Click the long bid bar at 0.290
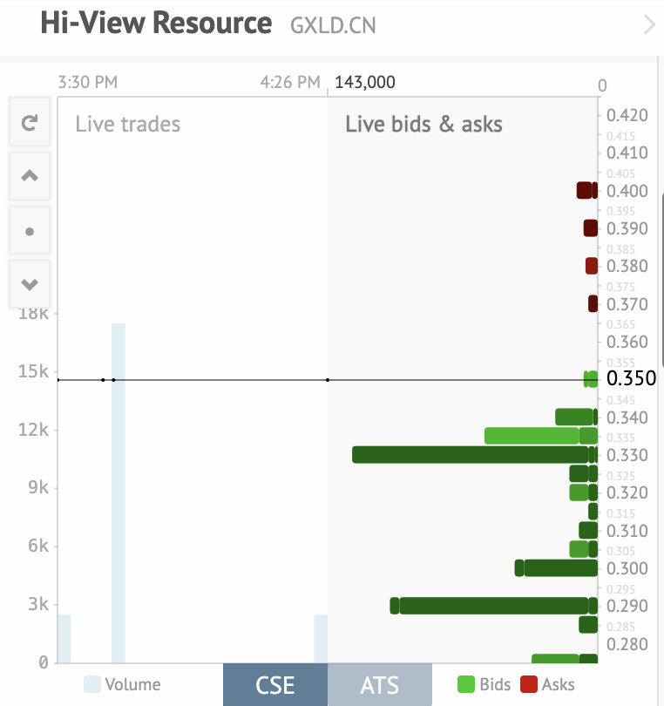Viewport: 664px width, 706px height. tap(493, 606)
